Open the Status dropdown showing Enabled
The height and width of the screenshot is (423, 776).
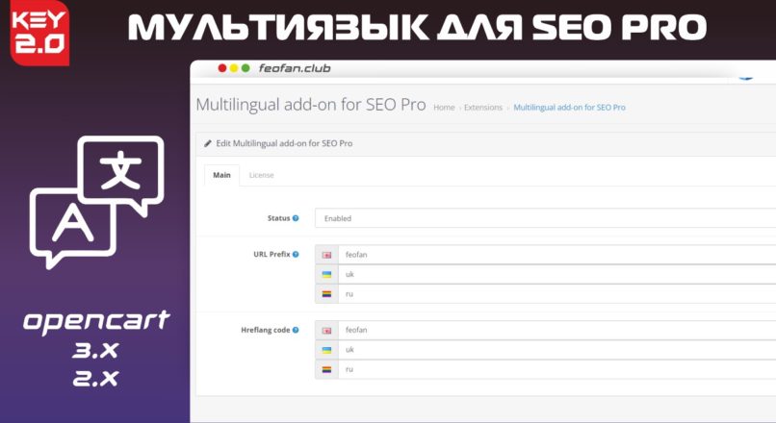545,218
